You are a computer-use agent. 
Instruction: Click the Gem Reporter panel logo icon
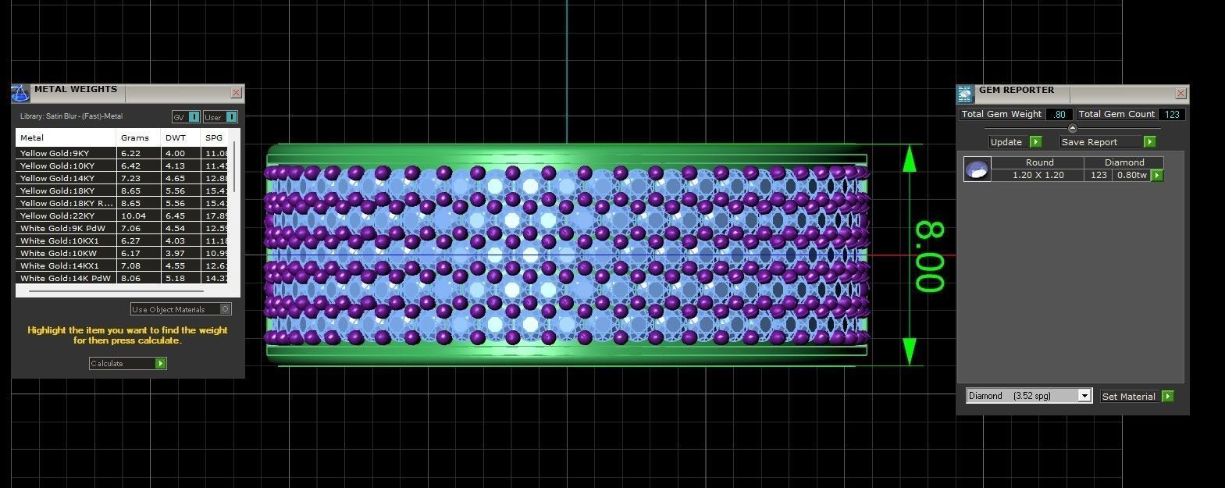[966, 94]
